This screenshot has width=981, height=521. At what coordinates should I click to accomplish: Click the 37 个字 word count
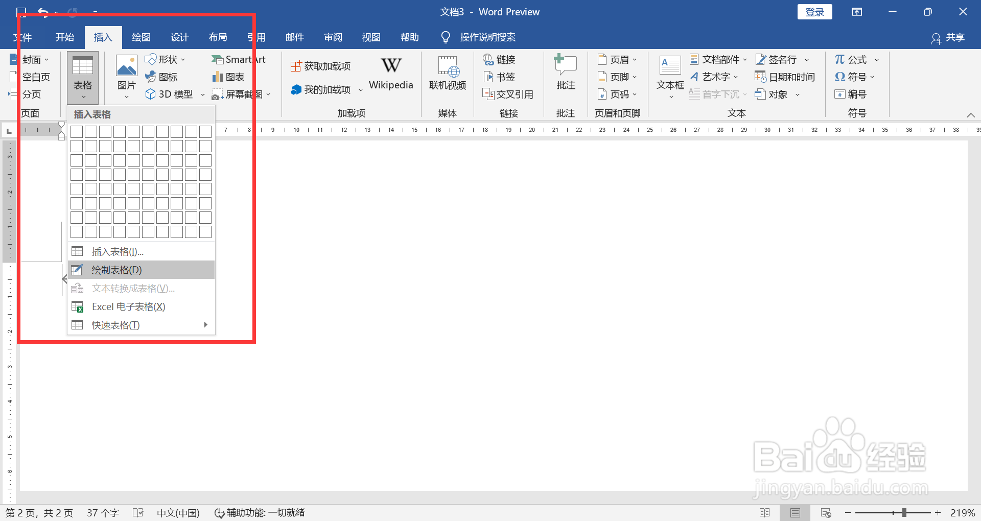coord(103,513)
